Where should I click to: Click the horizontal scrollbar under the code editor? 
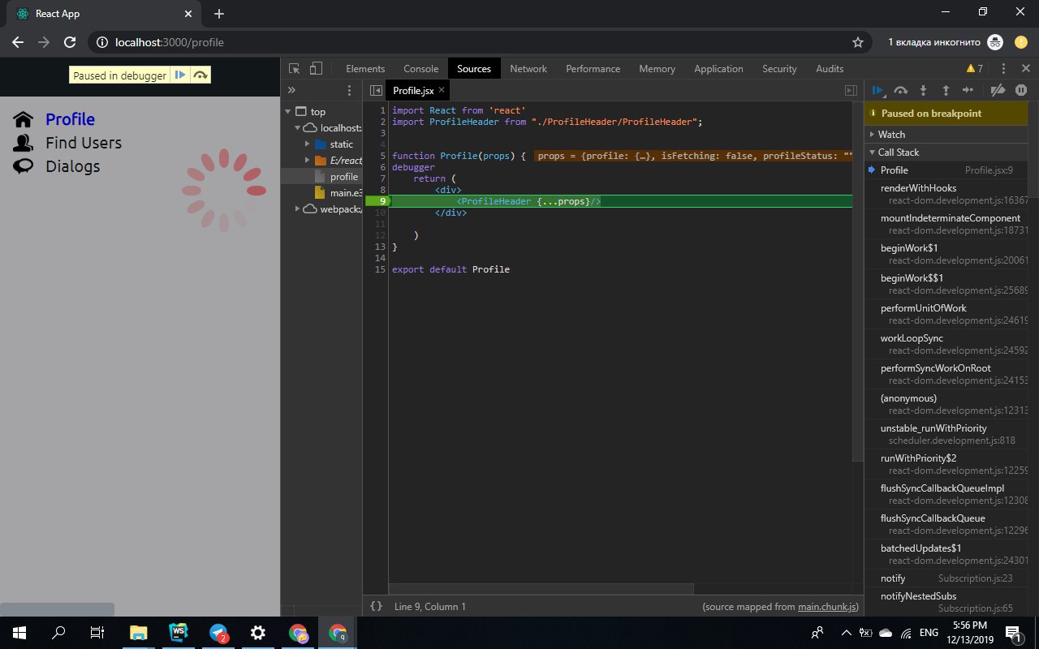point(541,589)
